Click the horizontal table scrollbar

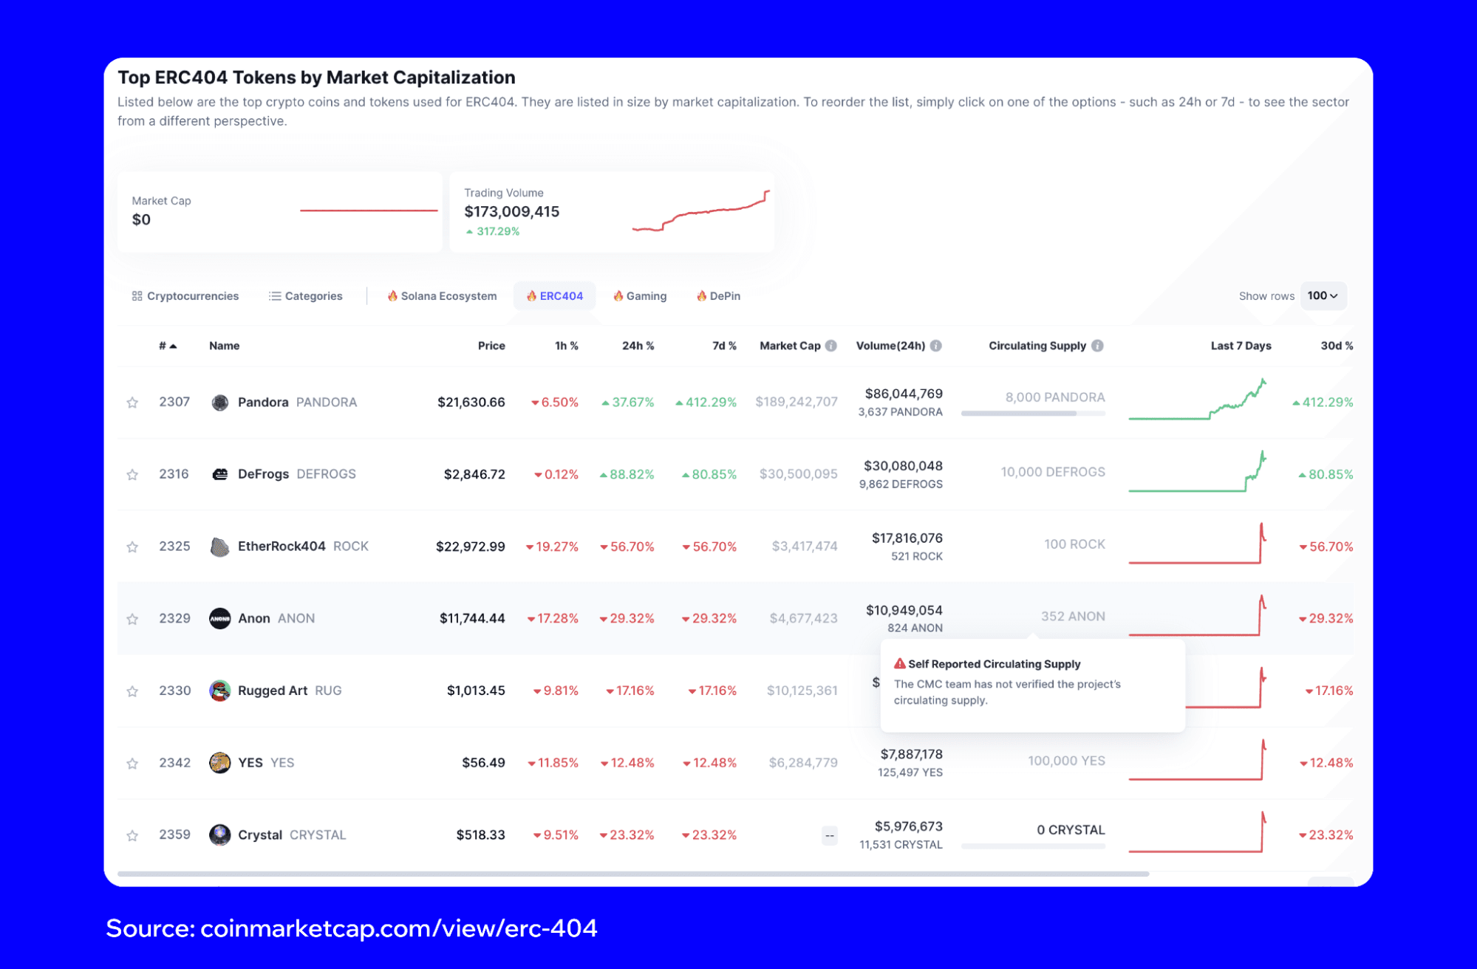(x=633, y=874)
